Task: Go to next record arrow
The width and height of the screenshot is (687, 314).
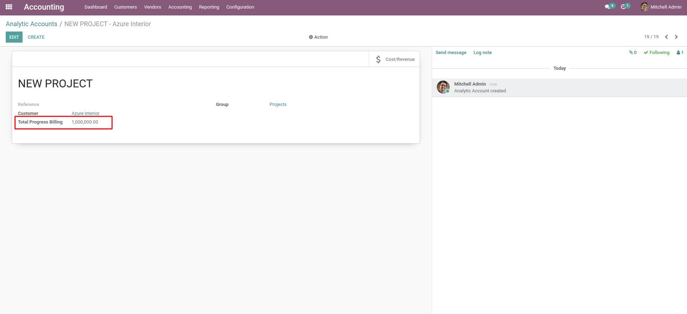Action: click(676, 37)
